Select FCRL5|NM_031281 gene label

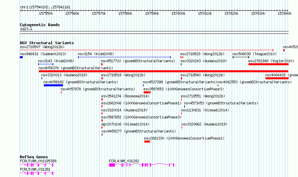[35, 169]
